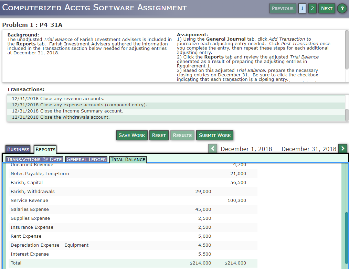
Task: Select 'Close the withdrawals account' transaction
Action: 176,117
